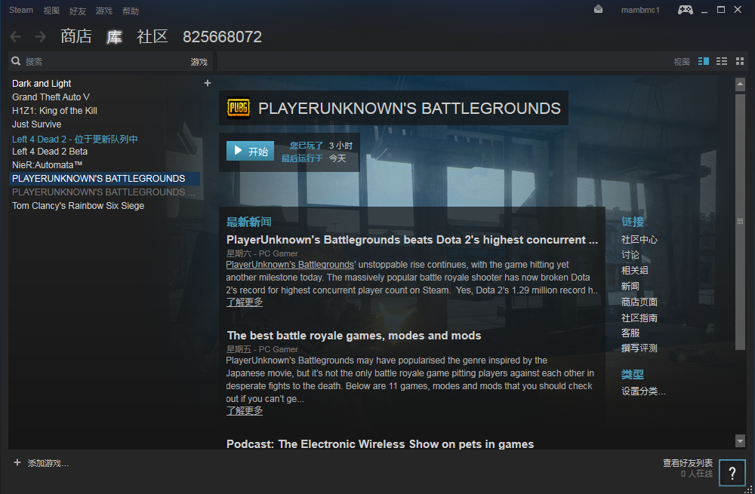Open 查看好友列表 friends list
The height and width of the screenshot is (494, 755).
[688, 463]
